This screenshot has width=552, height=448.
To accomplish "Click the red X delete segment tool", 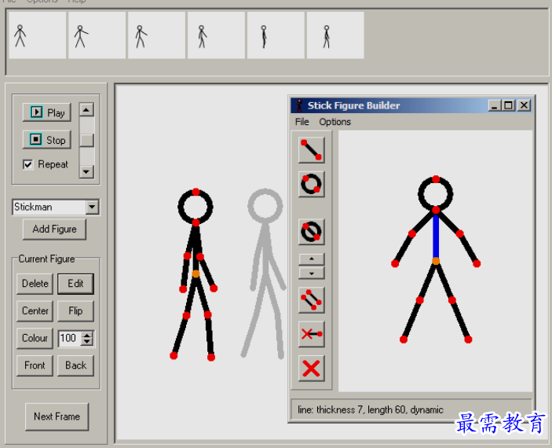I will (x=311, y=369).
